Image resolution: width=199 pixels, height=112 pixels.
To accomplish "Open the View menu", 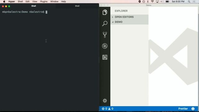I will [x=35, y=2].
